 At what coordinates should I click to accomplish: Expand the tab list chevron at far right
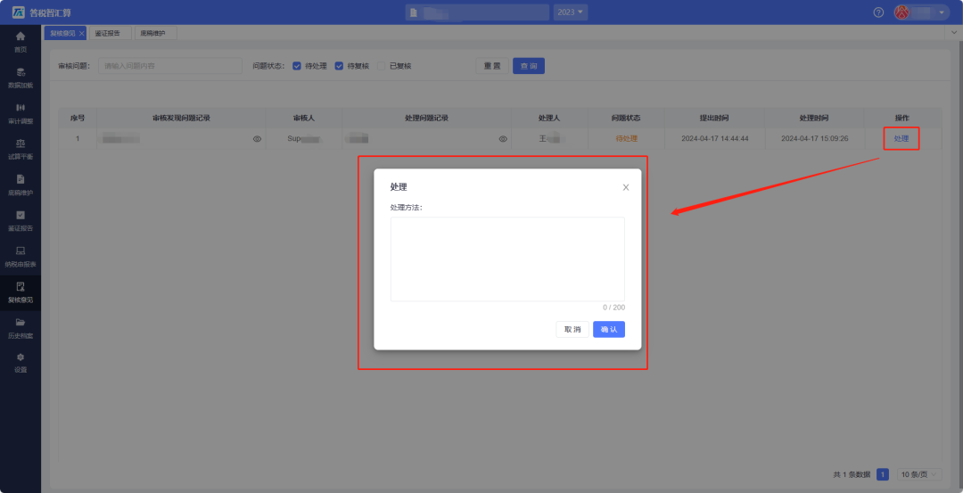pos(952,32)
